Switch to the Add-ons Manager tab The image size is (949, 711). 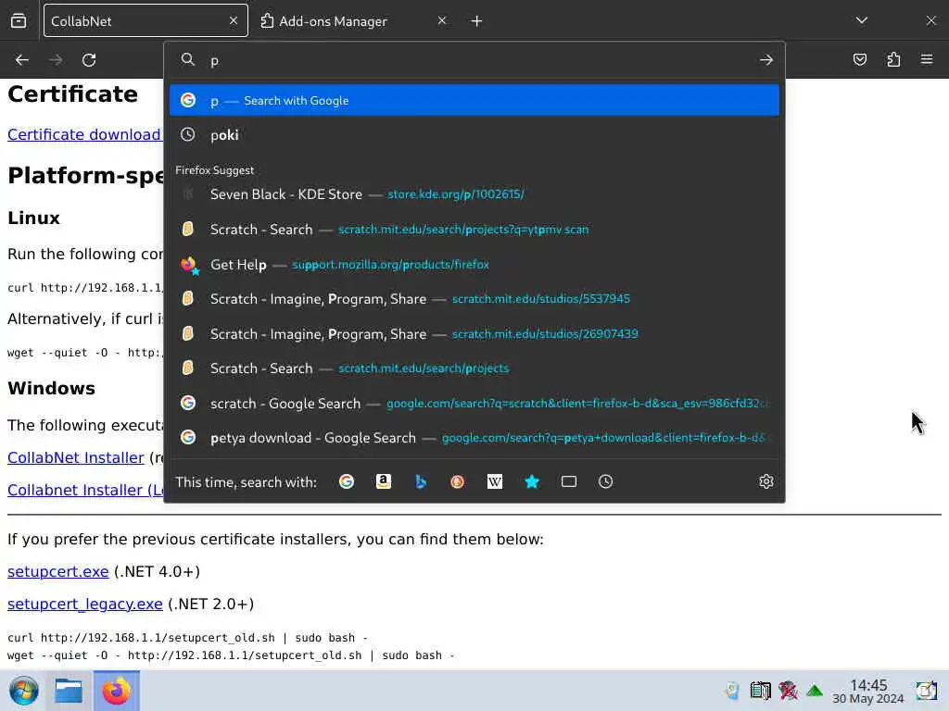pyautogui.click(x=354, y=20)
